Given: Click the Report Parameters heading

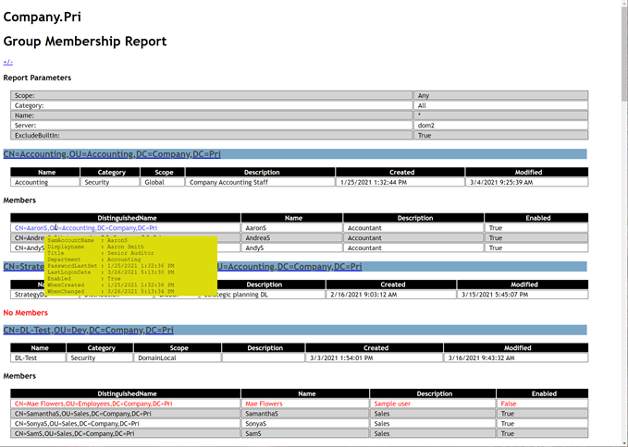Looking at the screenshot, I should click(x=37, y=78).
